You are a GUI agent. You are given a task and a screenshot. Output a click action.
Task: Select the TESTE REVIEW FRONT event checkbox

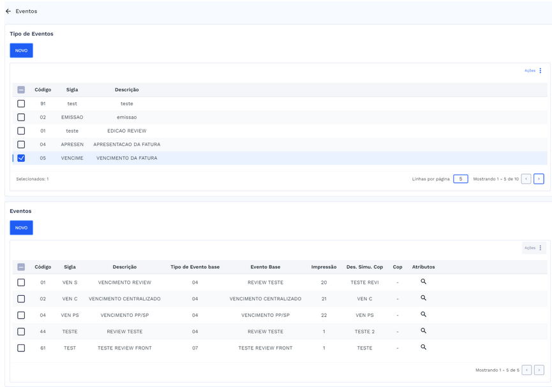21,348
